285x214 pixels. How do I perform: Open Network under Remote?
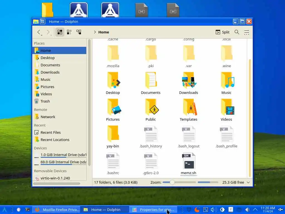pos(60,117)
